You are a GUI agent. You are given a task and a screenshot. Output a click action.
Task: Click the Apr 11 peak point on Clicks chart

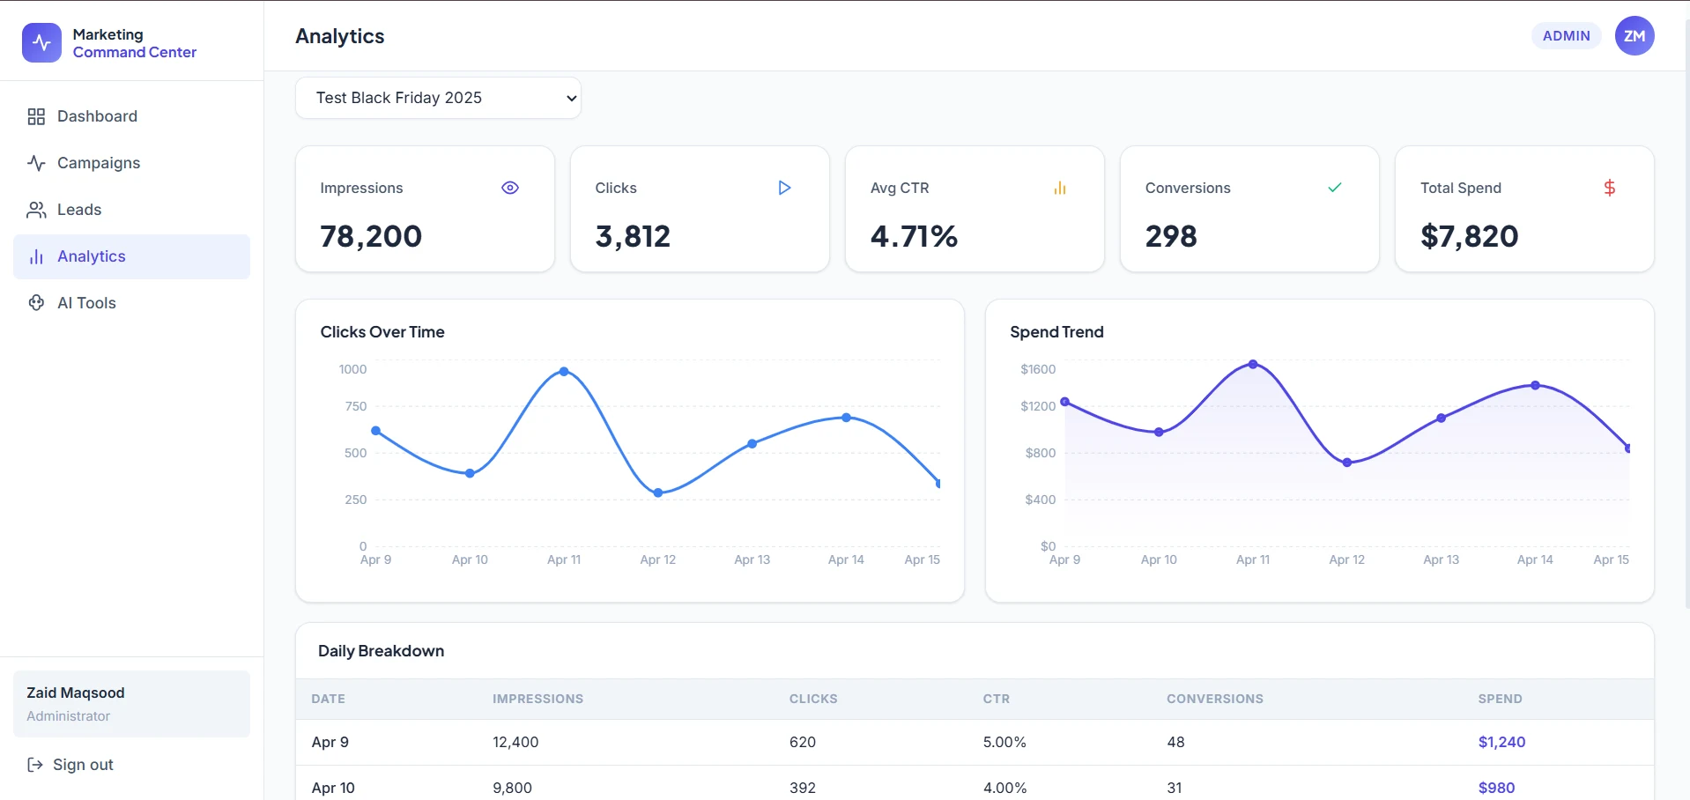click(564, 372)
